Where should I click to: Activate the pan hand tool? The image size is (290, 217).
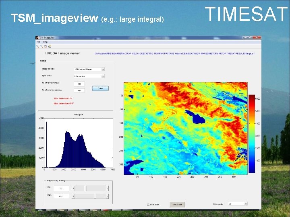46,47
